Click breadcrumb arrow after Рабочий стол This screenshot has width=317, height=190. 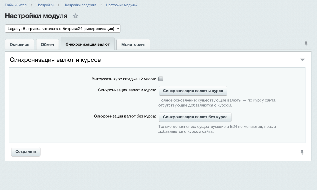tap(31, 5)
